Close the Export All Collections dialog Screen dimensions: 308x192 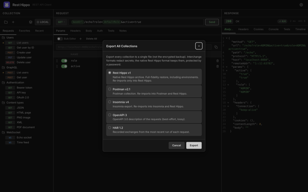pyautogui.click(x=199, y=46)
